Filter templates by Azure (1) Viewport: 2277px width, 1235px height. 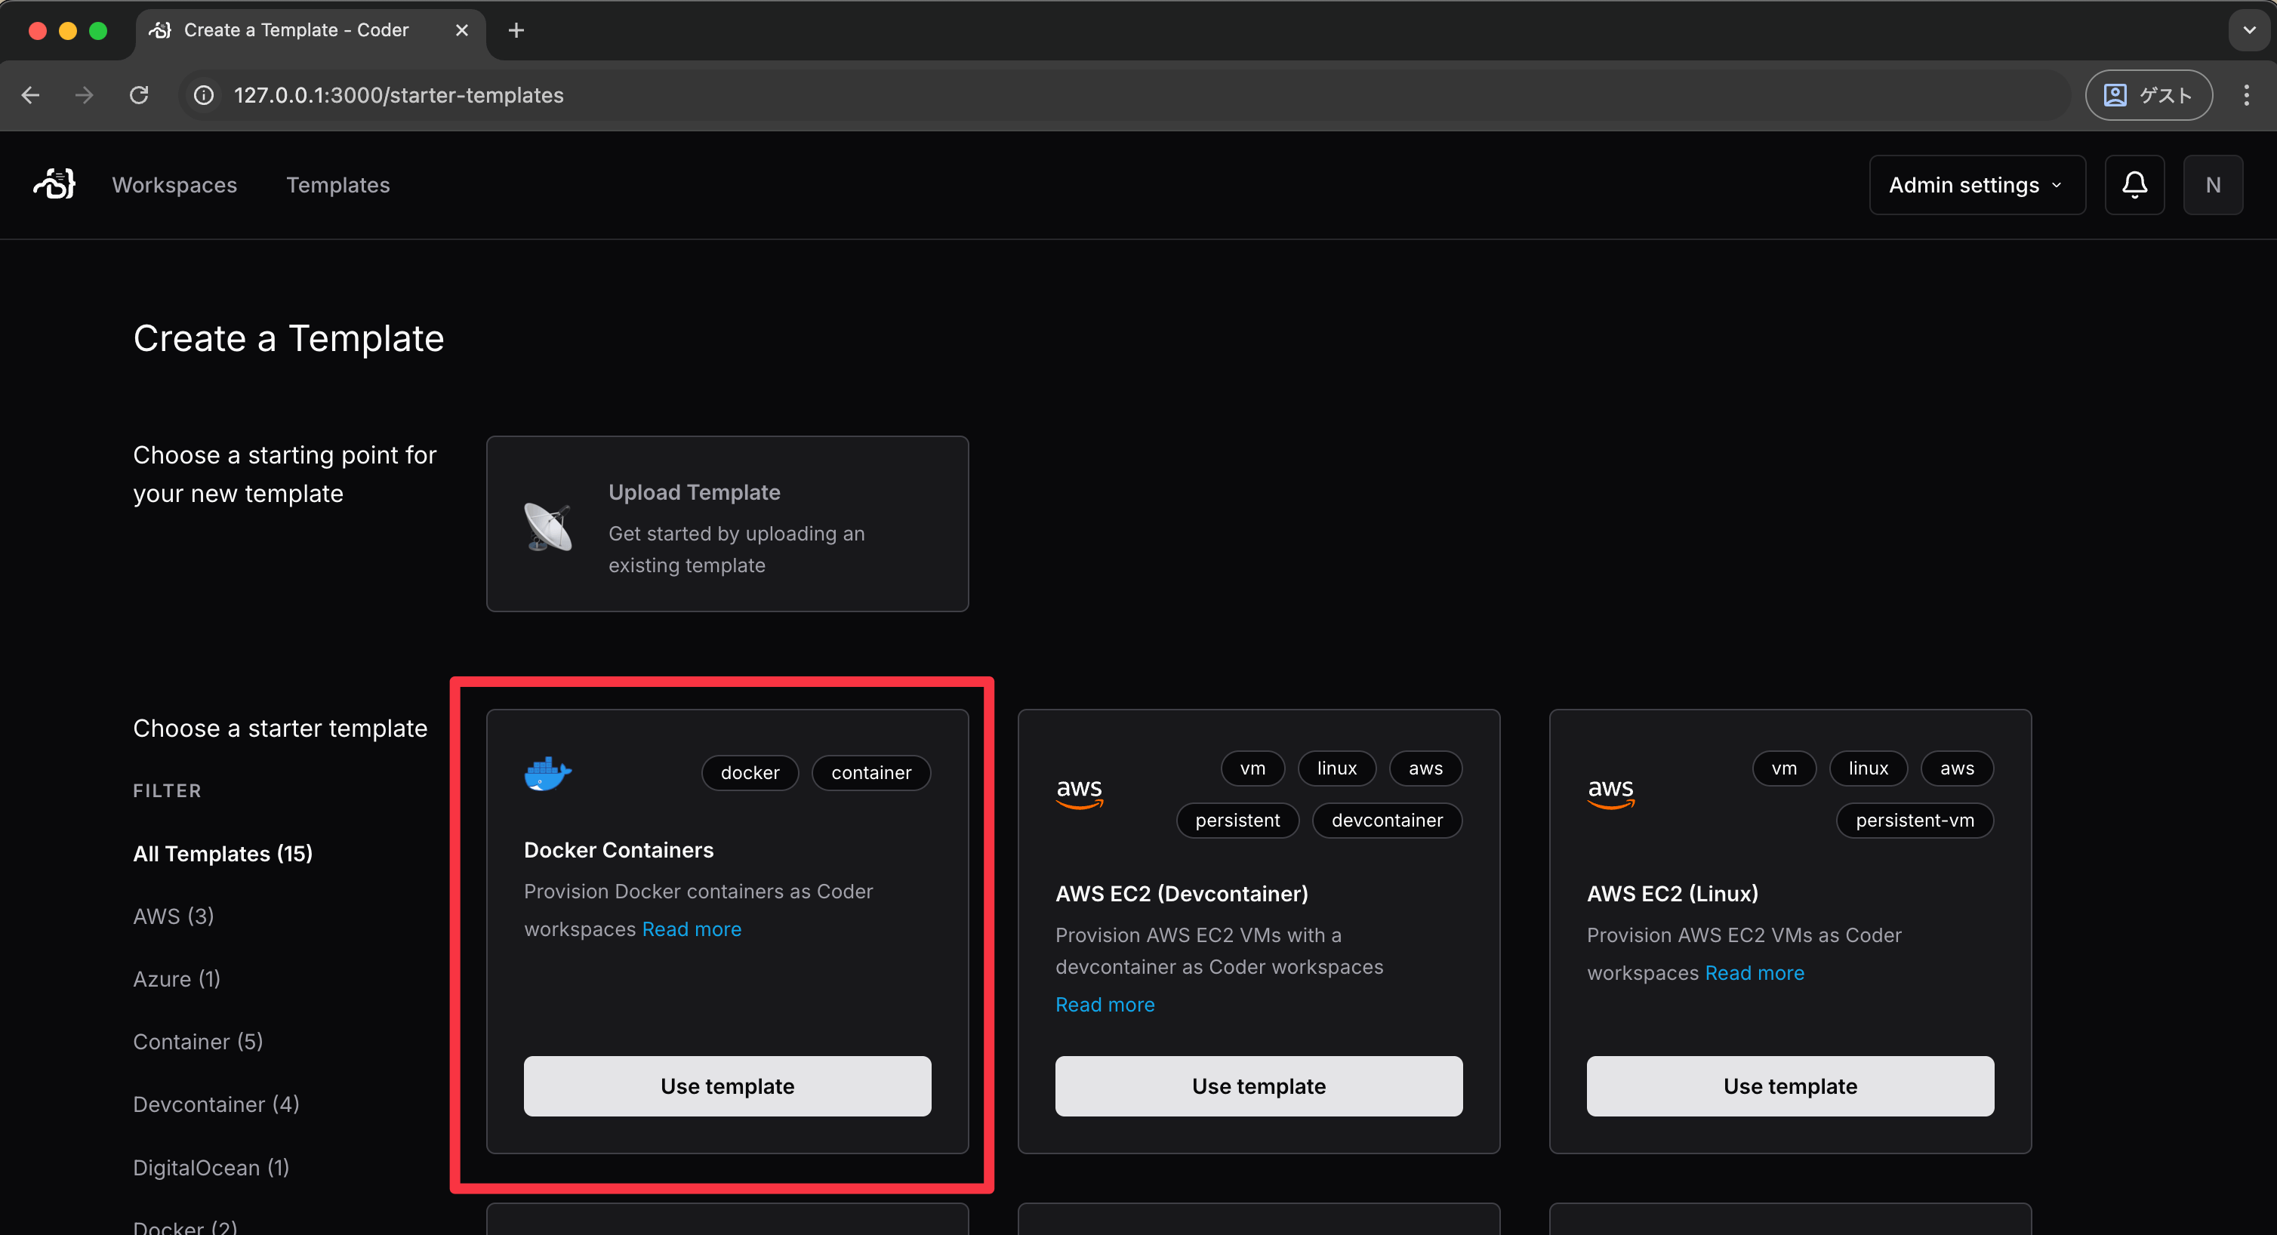pyautogui.click(x=177, y=978)
